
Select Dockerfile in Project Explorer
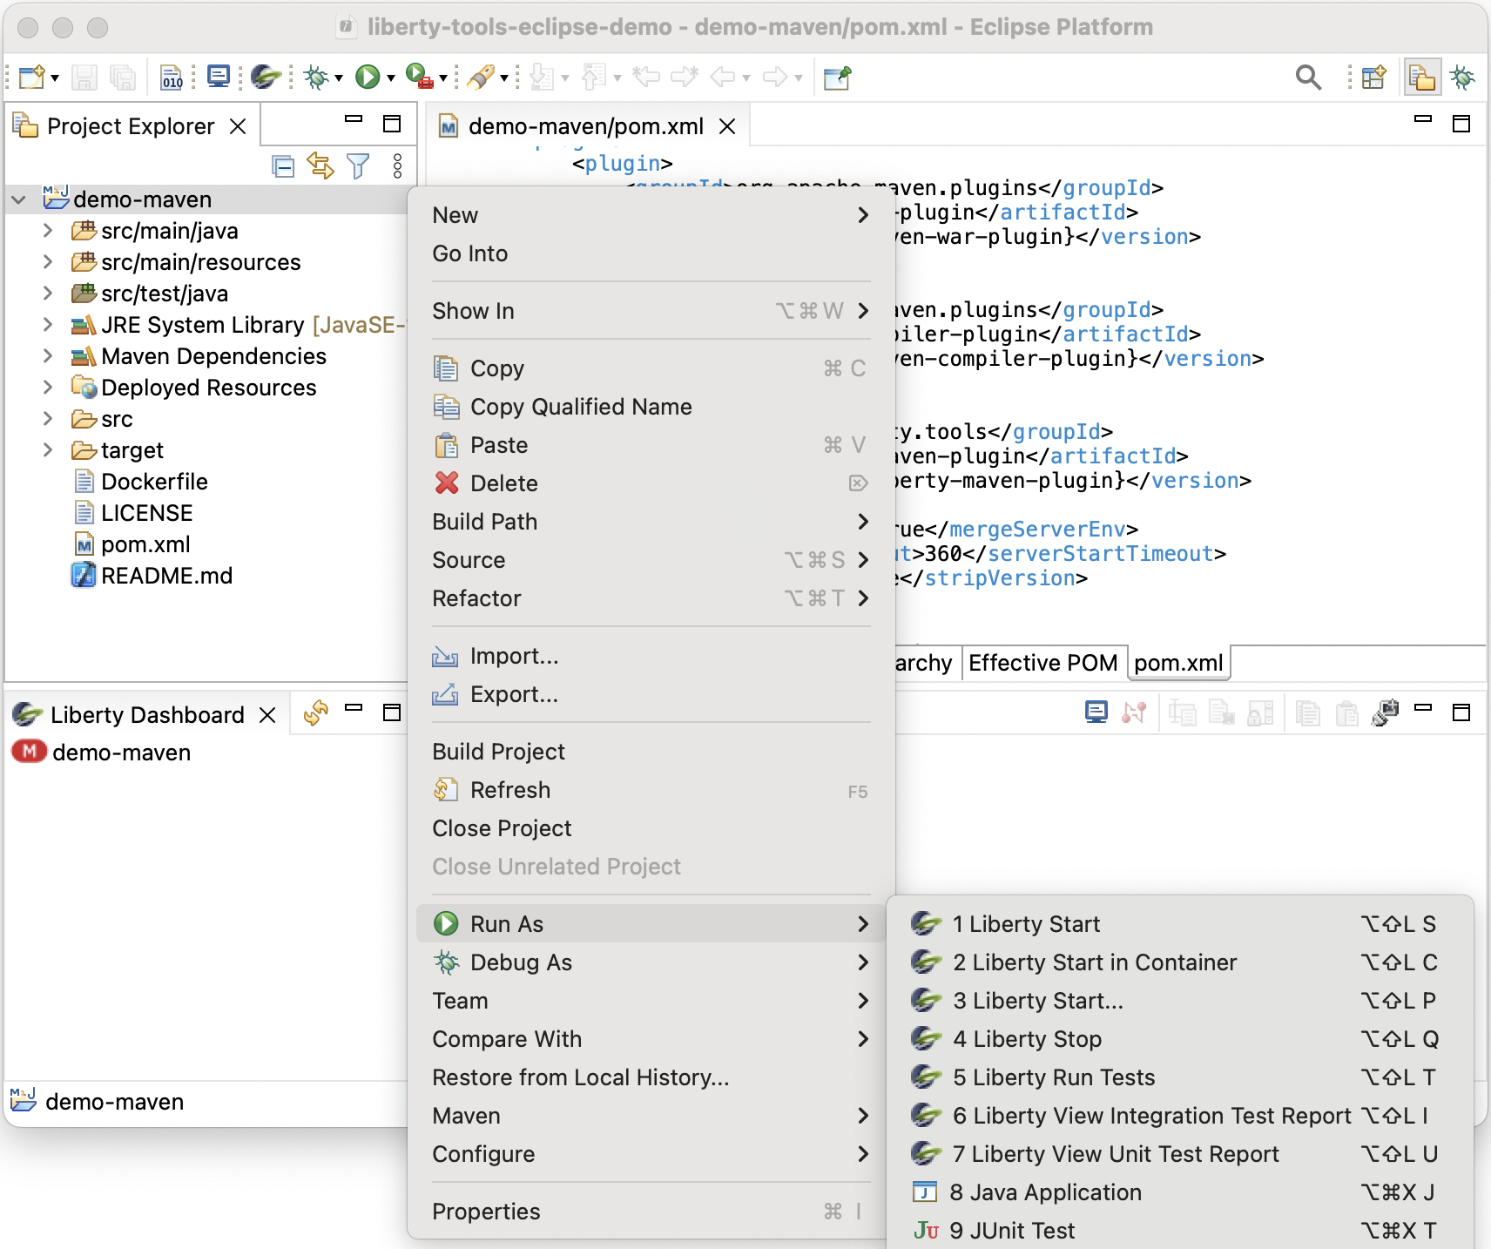coord(154,482)
